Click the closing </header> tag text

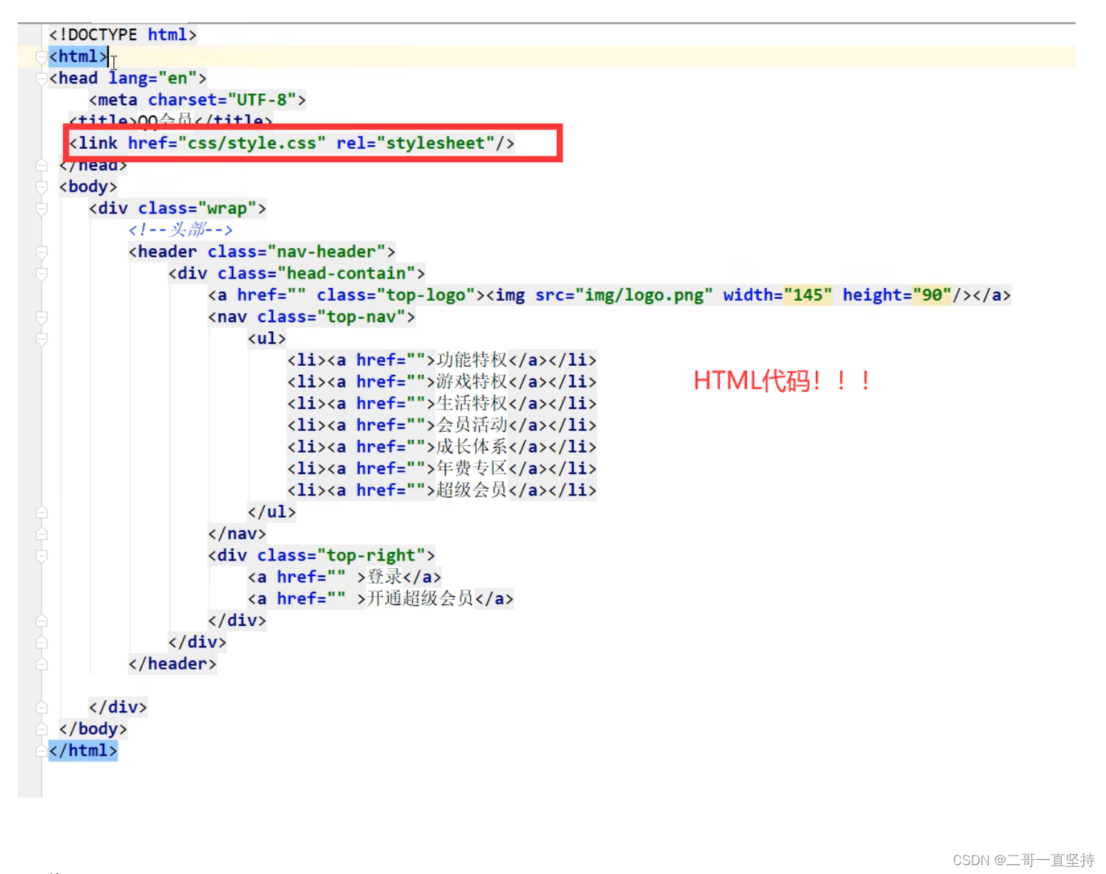[172, 664]
